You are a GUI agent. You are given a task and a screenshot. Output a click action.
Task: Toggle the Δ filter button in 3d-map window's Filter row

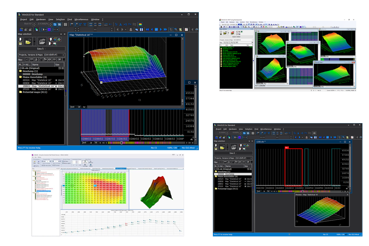pos(36,59)
